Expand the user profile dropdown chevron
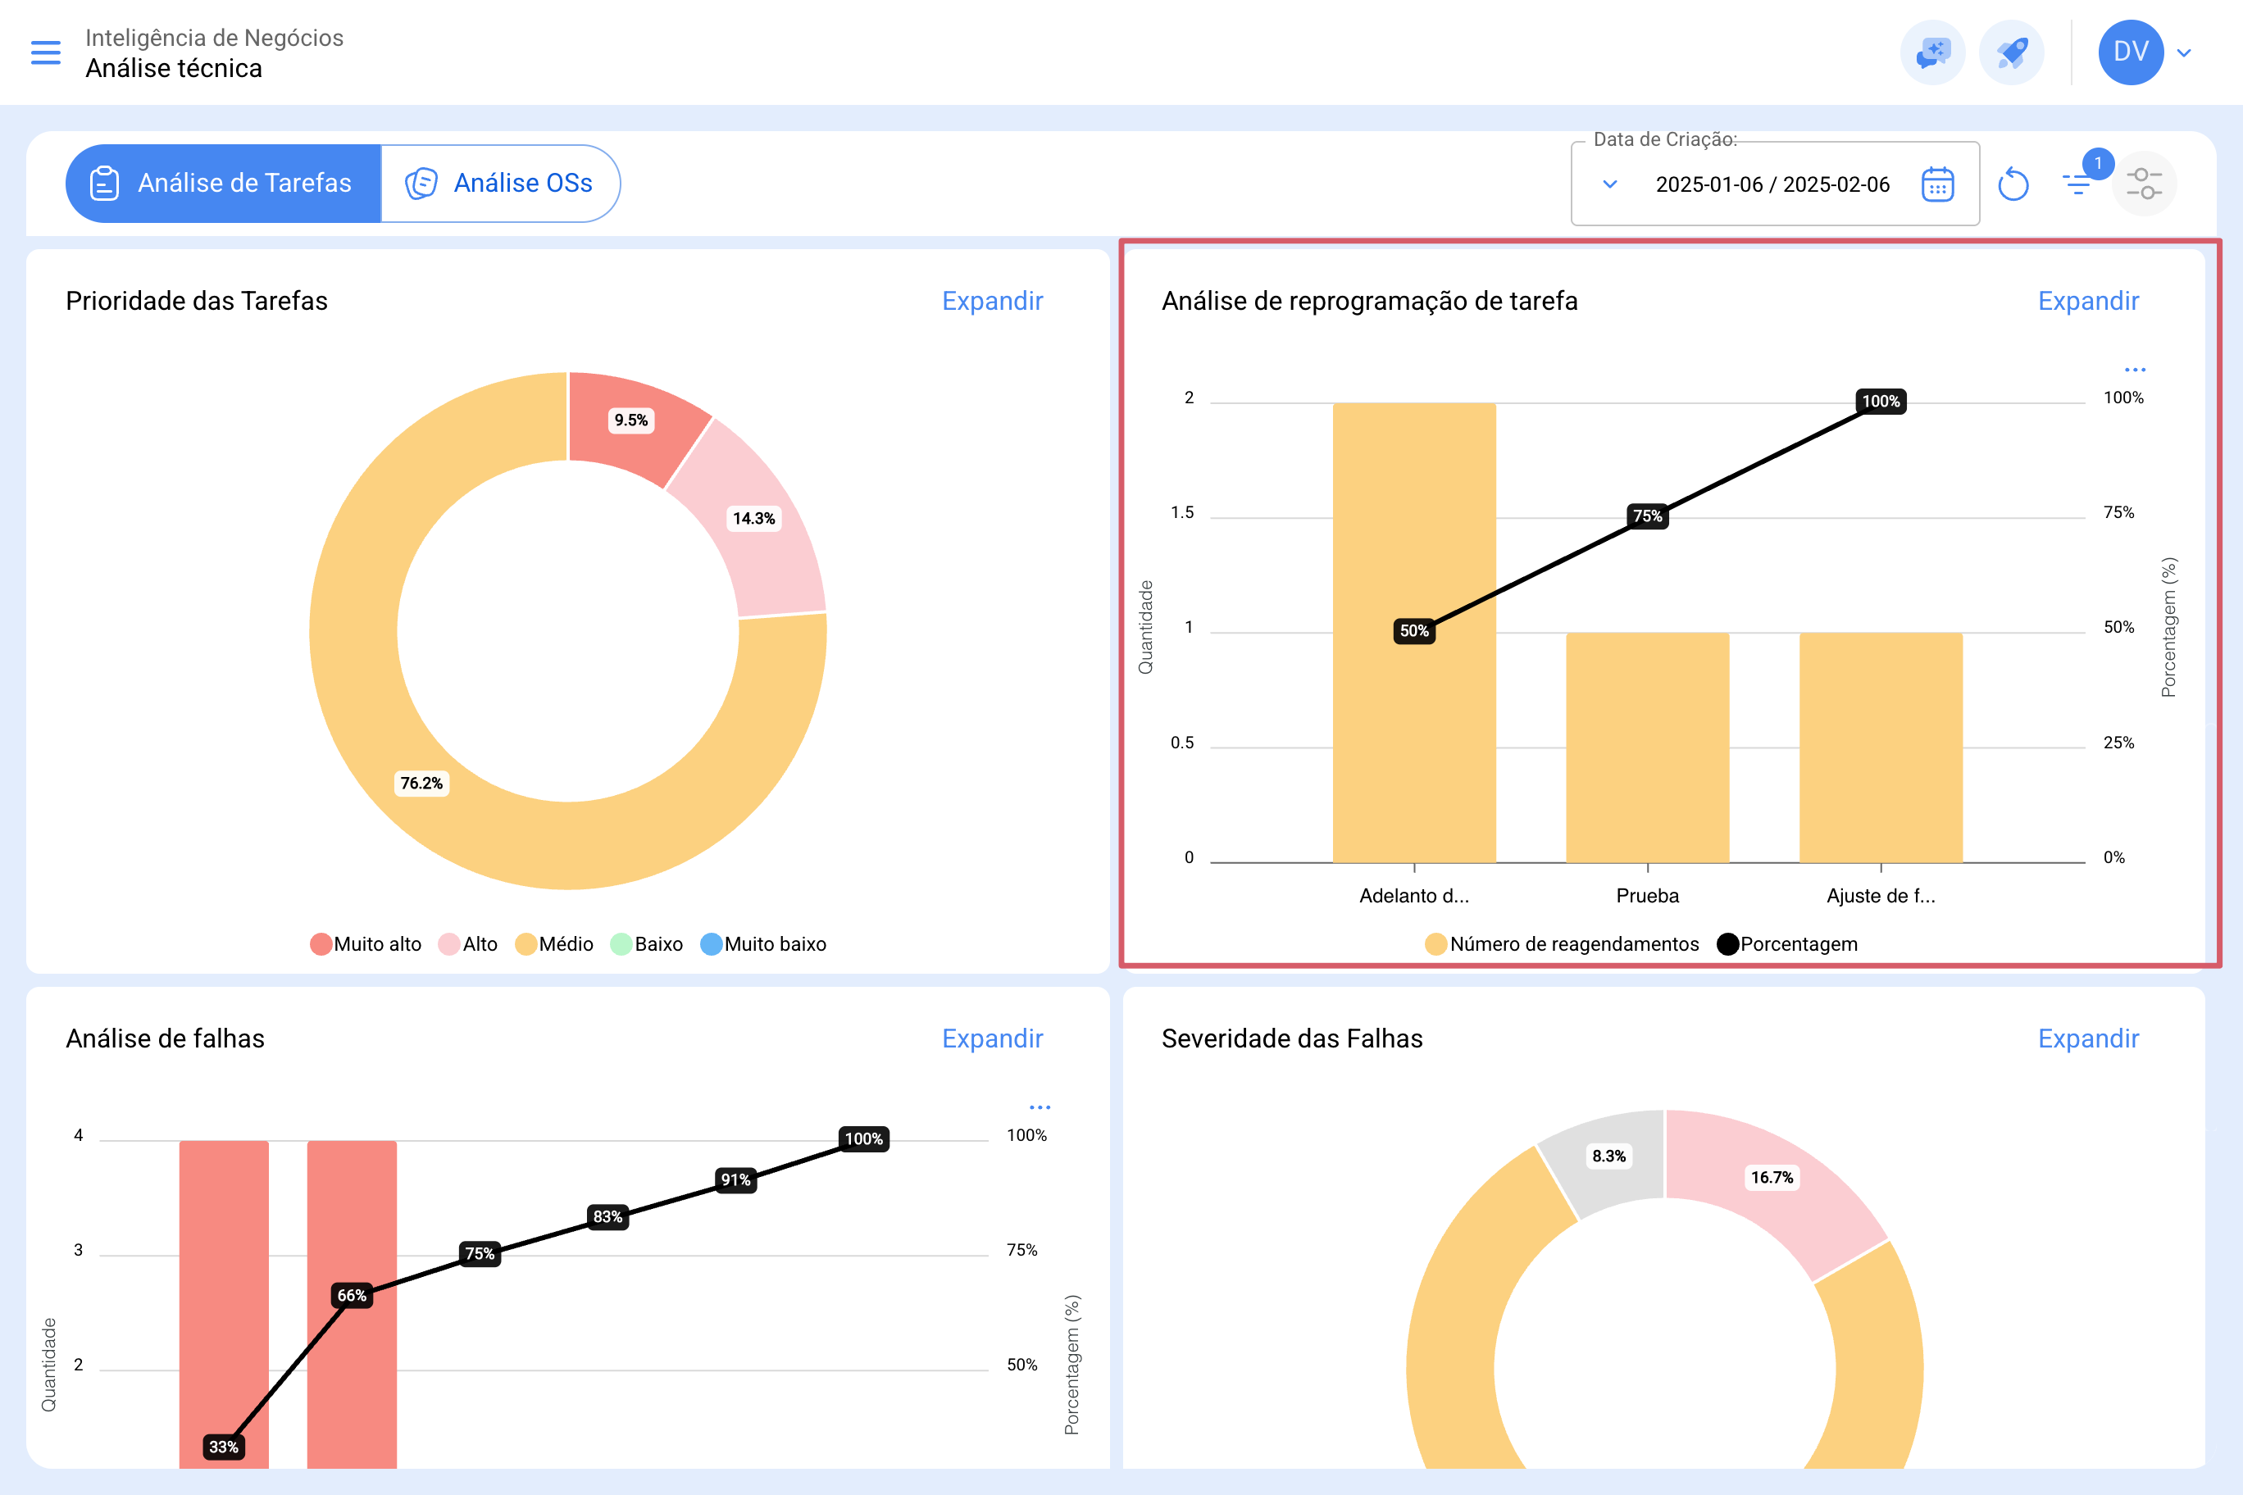 click(2184, 53)
